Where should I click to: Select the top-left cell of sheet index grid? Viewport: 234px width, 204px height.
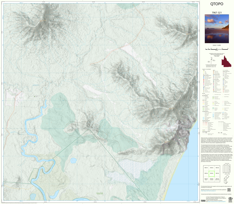[206, 168]
